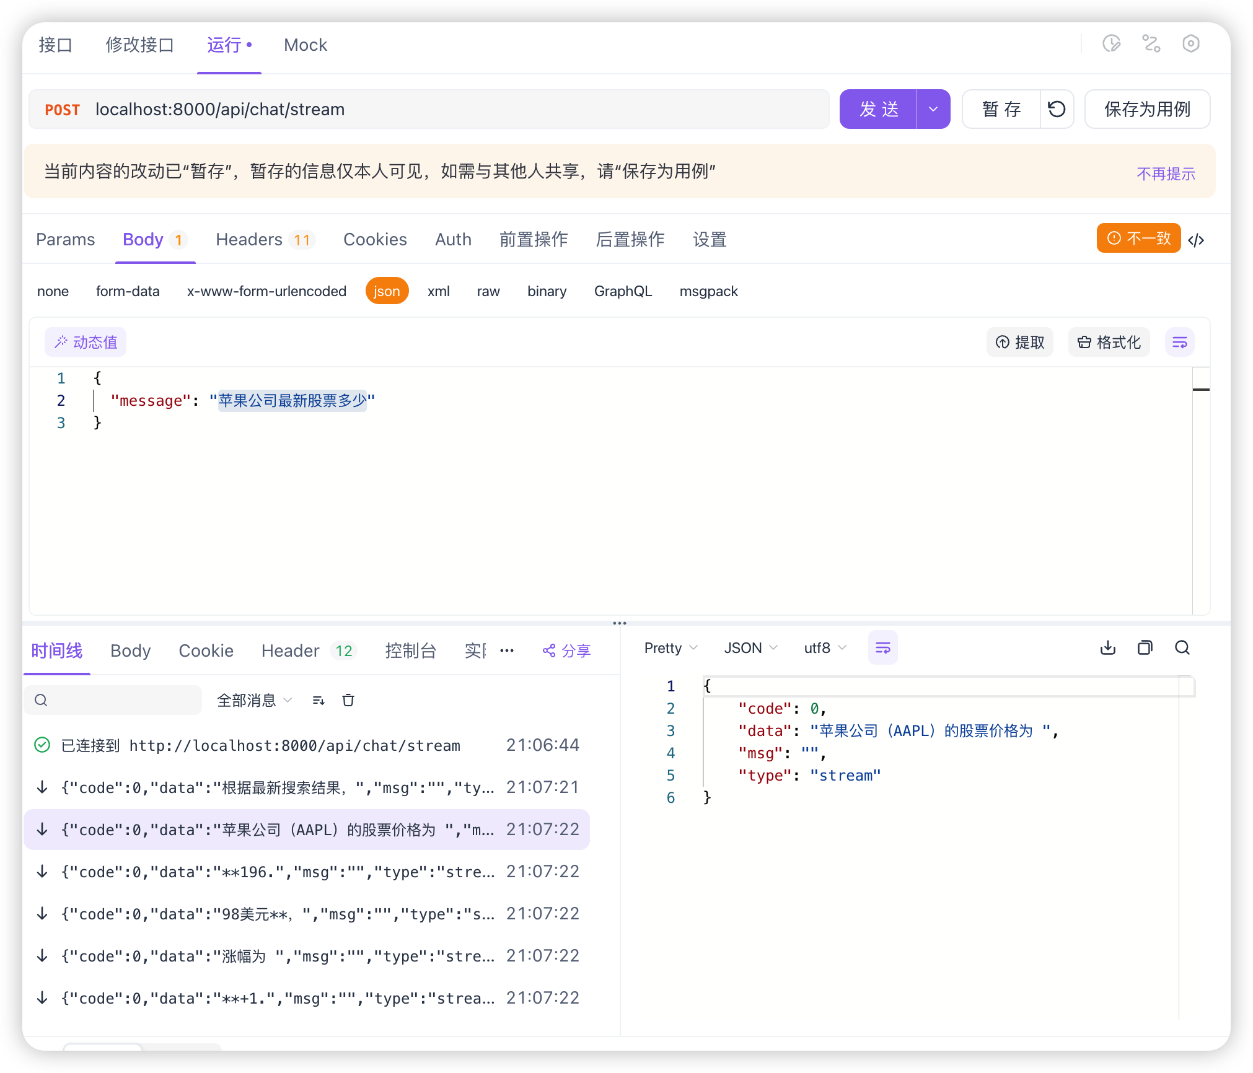Copy response using the copy icon
The width and height of the screenshot is (1253, 1073).
[x=1145, y=648]
